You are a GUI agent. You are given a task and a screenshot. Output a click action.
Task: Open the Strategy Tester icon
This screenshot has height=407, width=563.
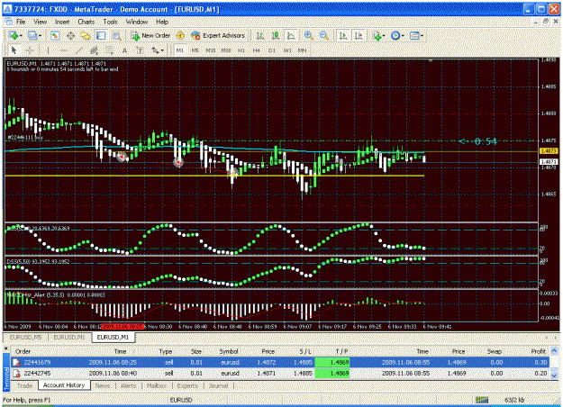[117, 35]
